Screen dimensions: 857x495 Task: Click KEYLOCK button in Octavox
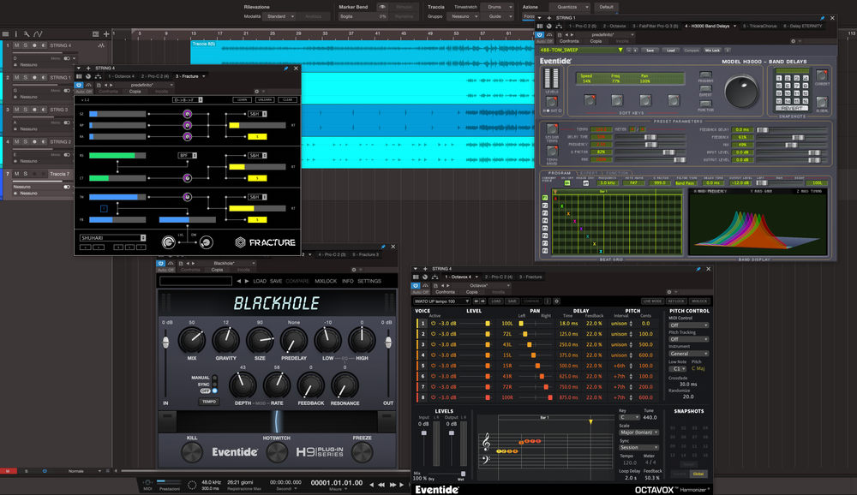pos(676,301)
